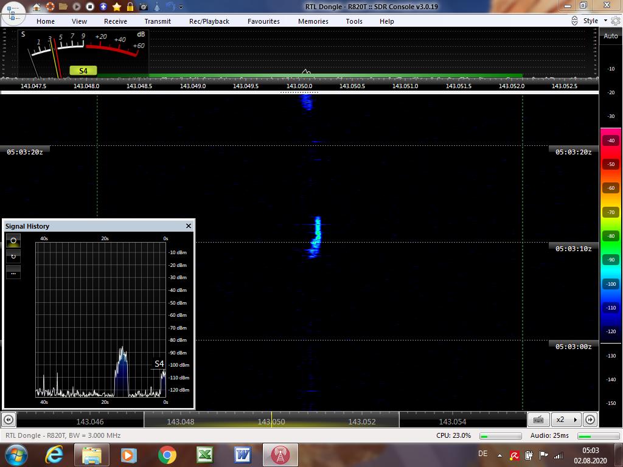Toggle the circle record icon in Signal History
This screenshot has height=467, width=623.
13,240
